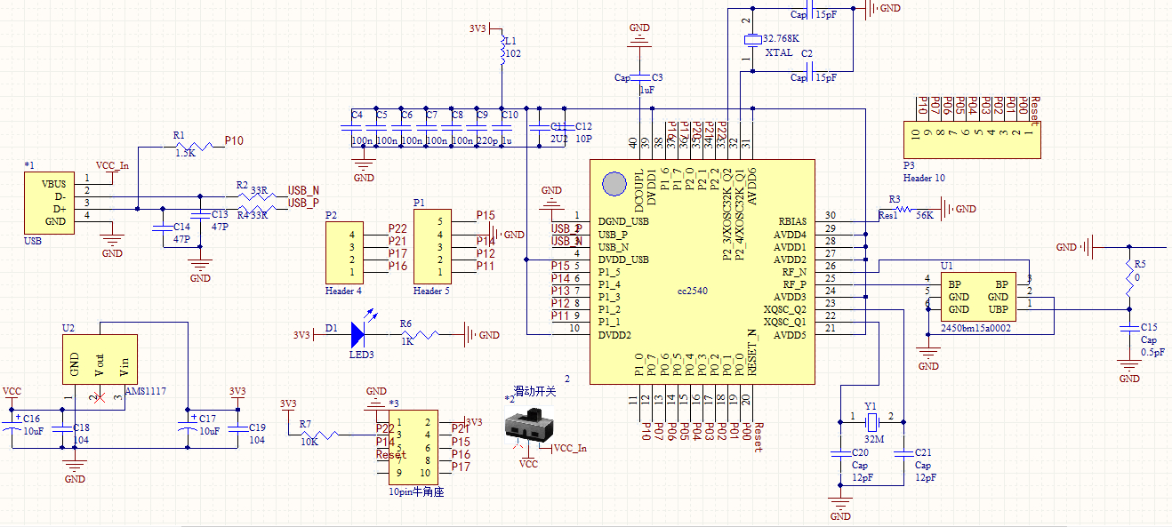Click the RESET_N pin name
The height and width of the screenshot is (527, 1172).
click(752, 351)
